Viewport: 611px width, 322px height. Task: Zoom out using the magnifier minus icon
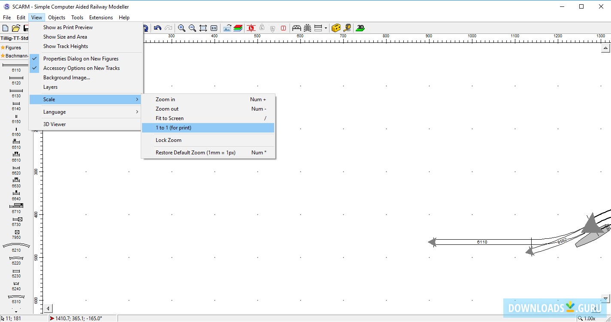coord(192,28)
